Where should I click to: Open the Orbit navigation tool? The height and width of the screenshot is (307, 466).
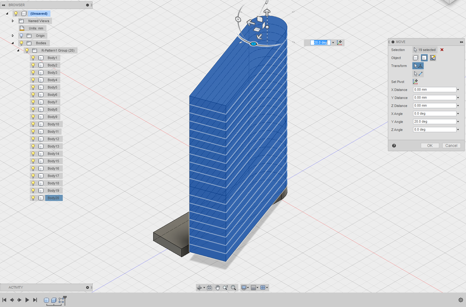199,288
